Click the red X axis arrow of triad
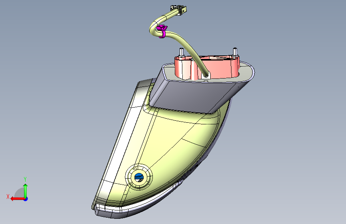 point(17,199)
